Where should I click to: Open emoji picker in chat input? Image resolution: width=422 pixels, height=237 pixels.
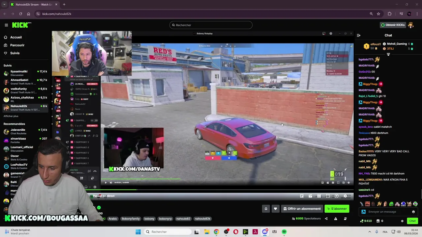pyautogui.click(x=413, y=212)
